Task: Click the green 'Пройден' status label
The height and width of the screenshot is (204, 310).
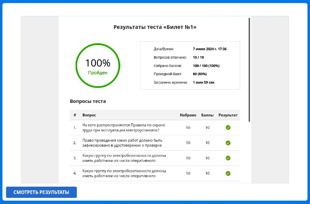Action: [98, 73]
